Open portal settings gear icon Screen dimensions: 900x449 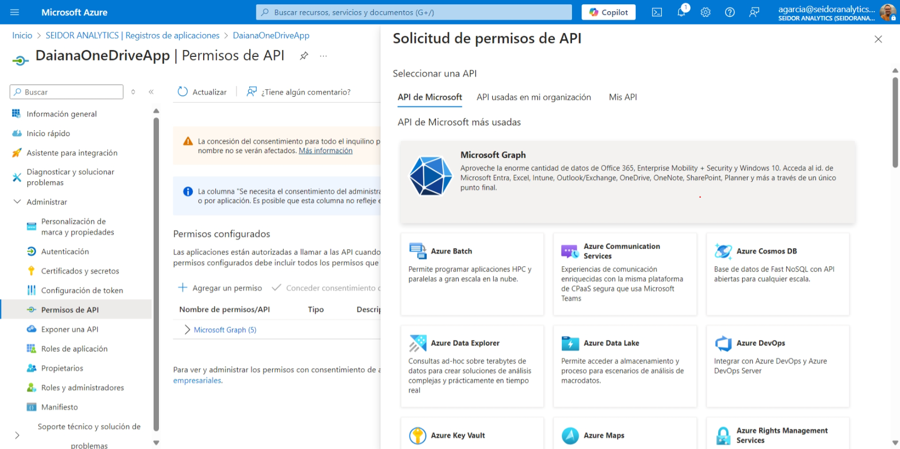(x=705, y=12)
